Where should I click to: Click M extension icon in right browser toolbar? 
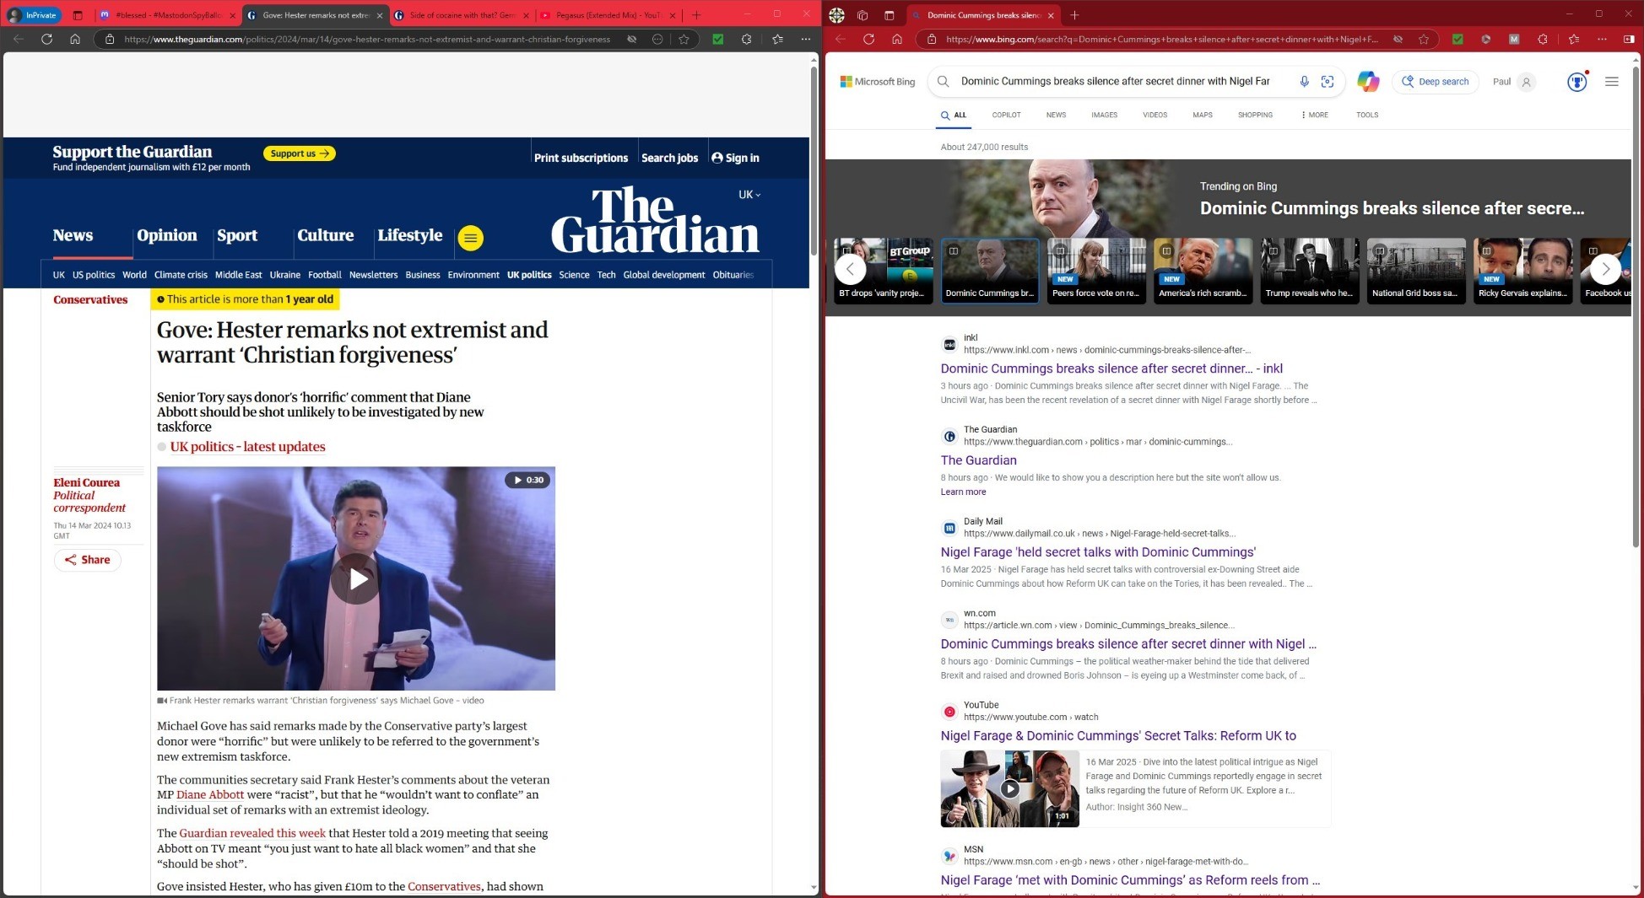coord(1514,39)
